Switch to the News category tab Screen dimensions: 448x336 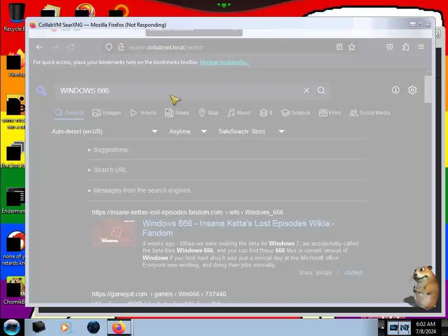(x=177, y=113)
